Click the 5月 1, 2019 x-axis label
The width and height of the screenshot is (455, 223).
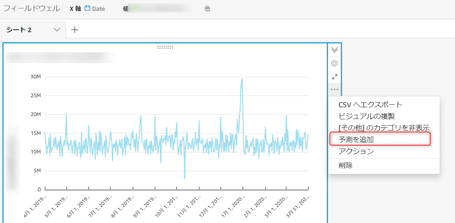[x=56, y=207]
